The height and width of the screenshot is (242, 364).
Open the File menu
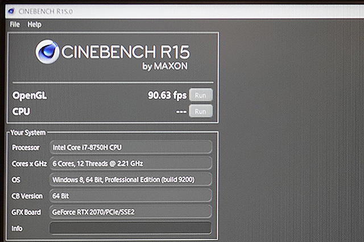[15, 24]
